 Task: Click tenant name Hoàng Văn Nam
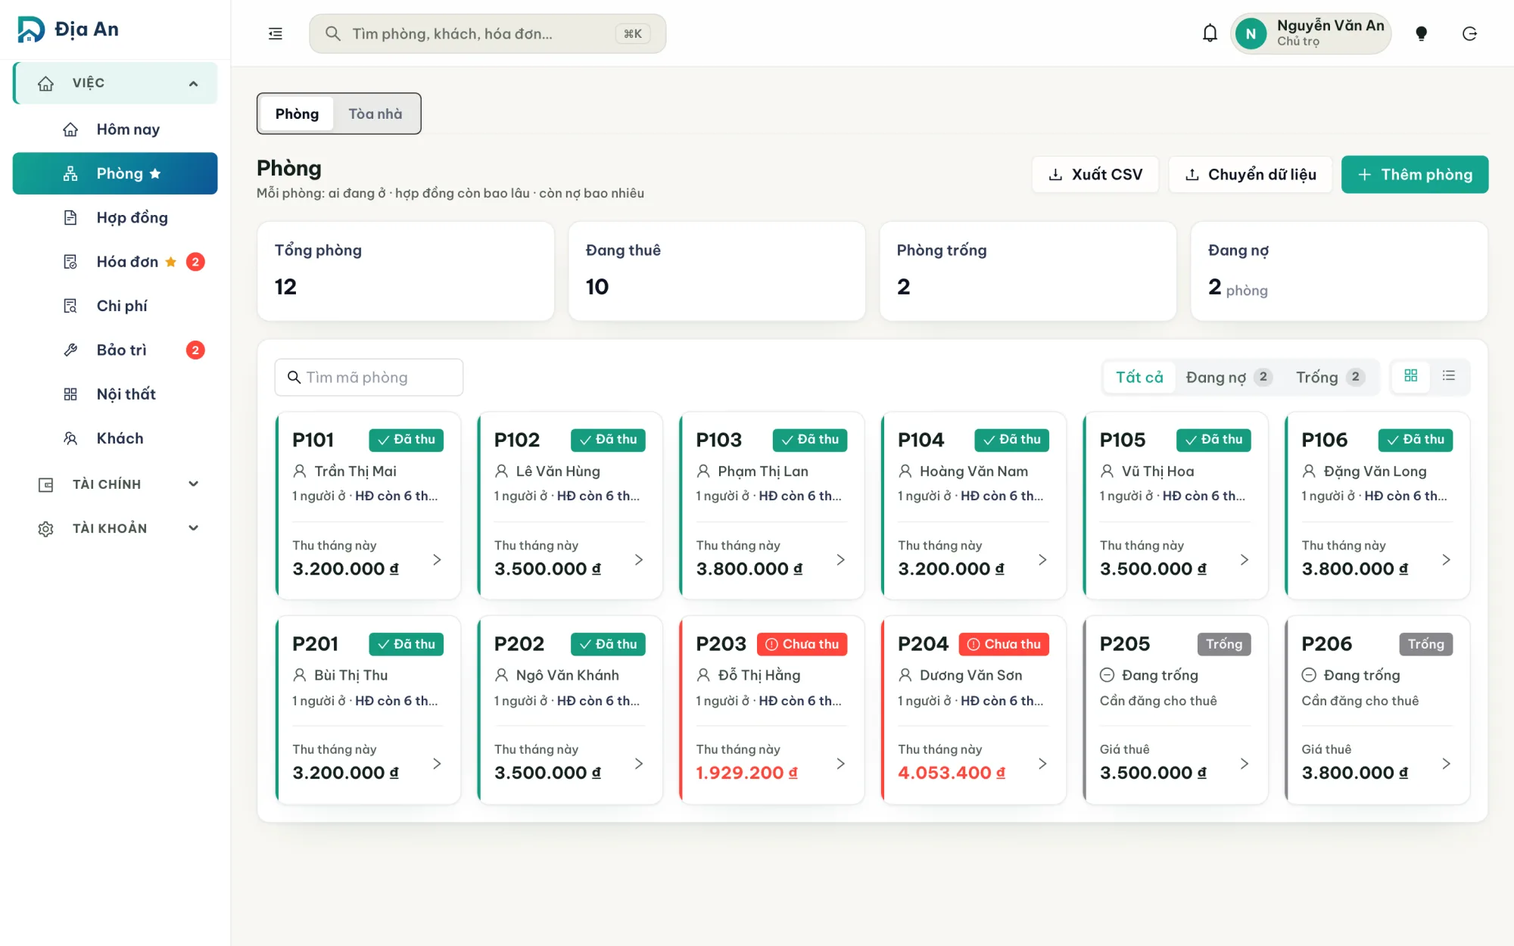(x=974, y=471)
